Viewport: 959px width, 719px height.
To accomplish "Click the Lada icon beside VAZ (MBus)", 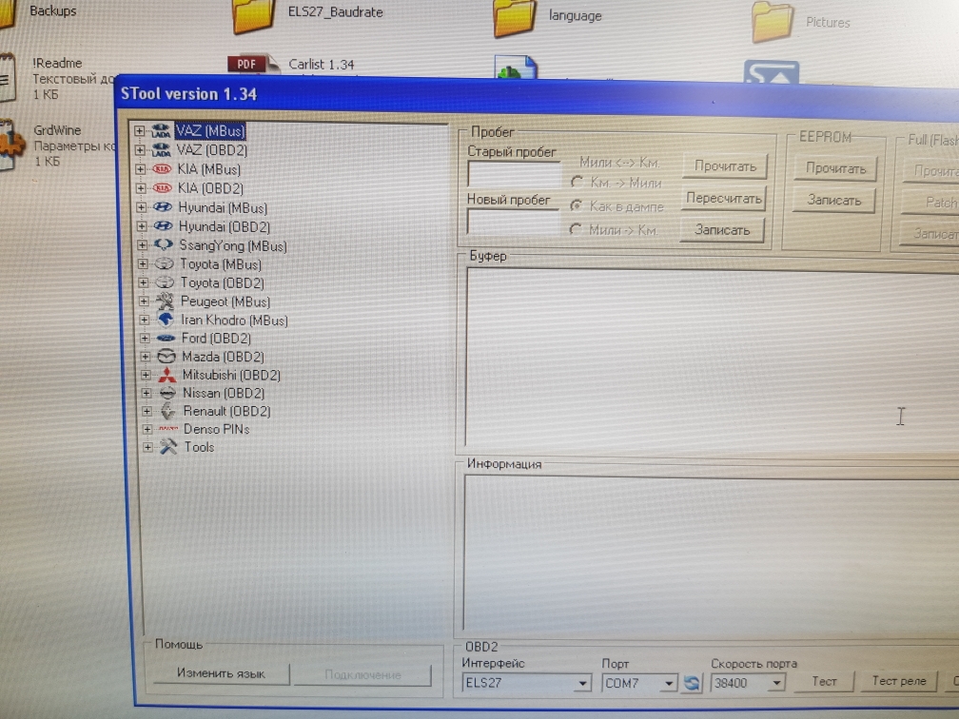I will tap(161, 131).
